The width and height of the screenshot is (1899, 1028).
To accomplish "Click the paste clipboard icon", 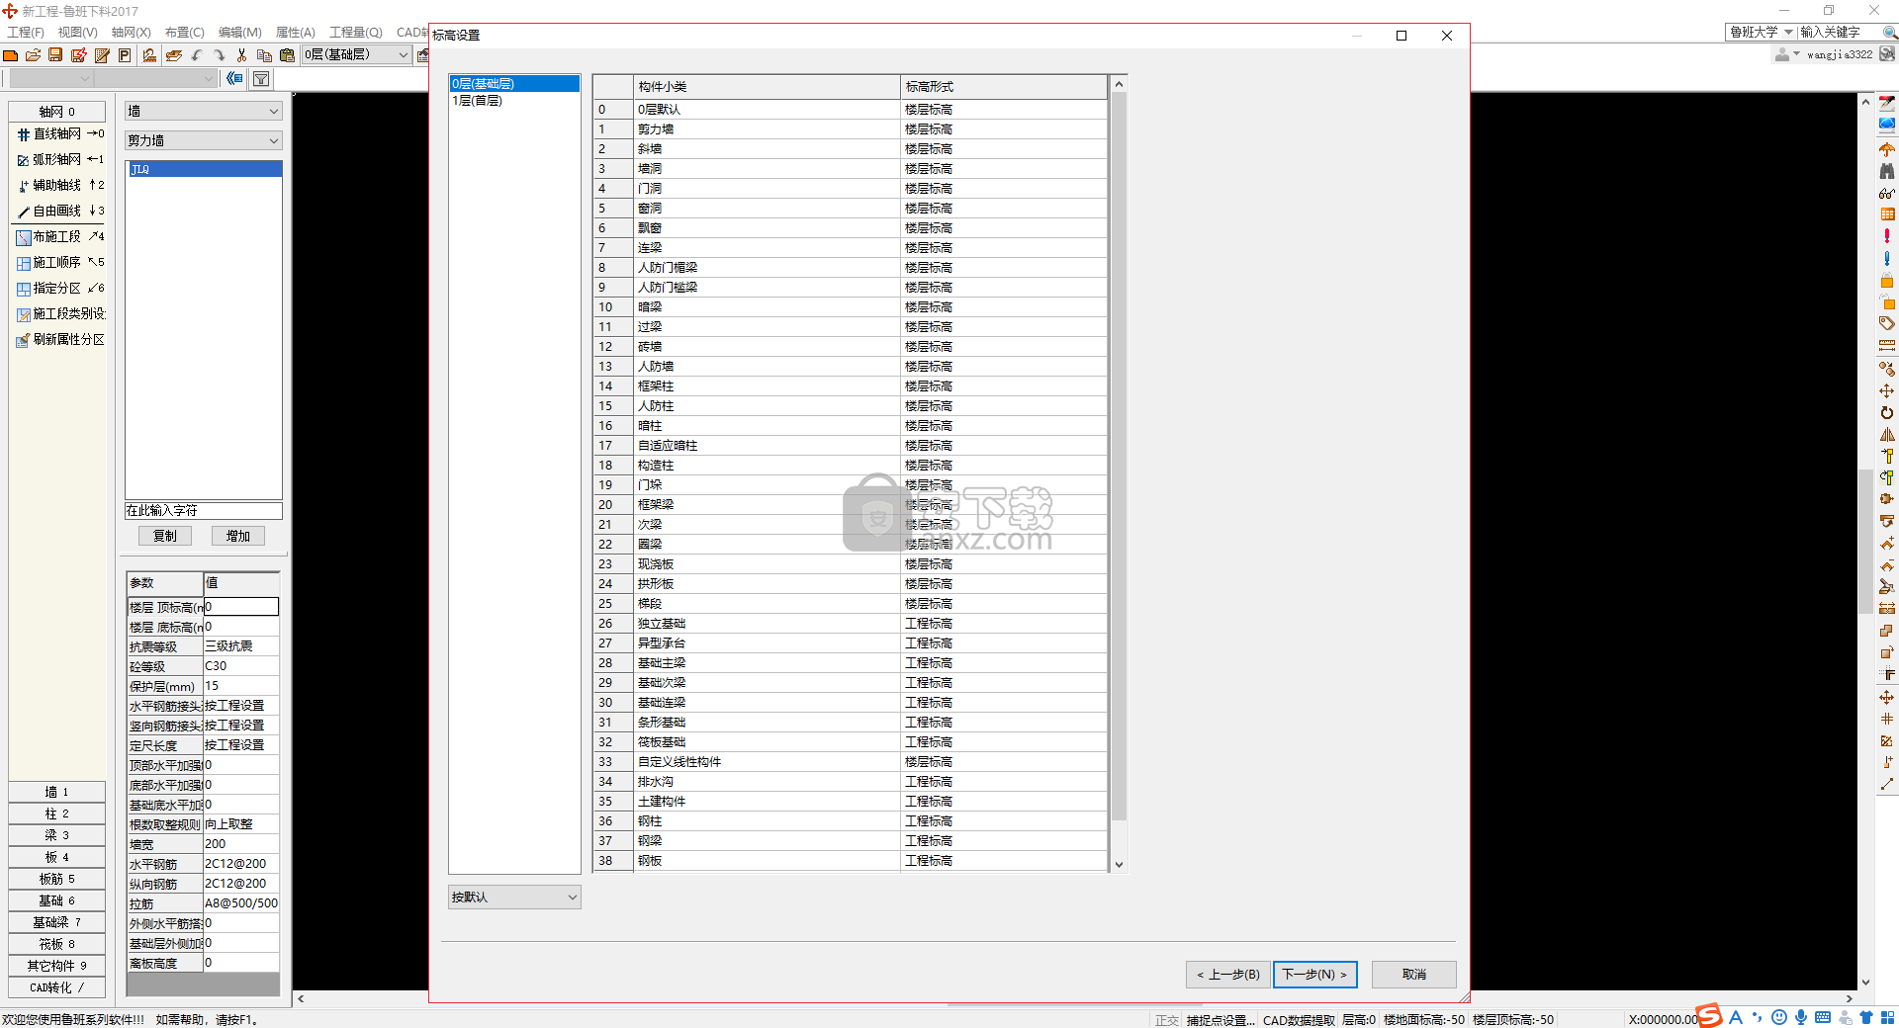I will coord(287,55).
